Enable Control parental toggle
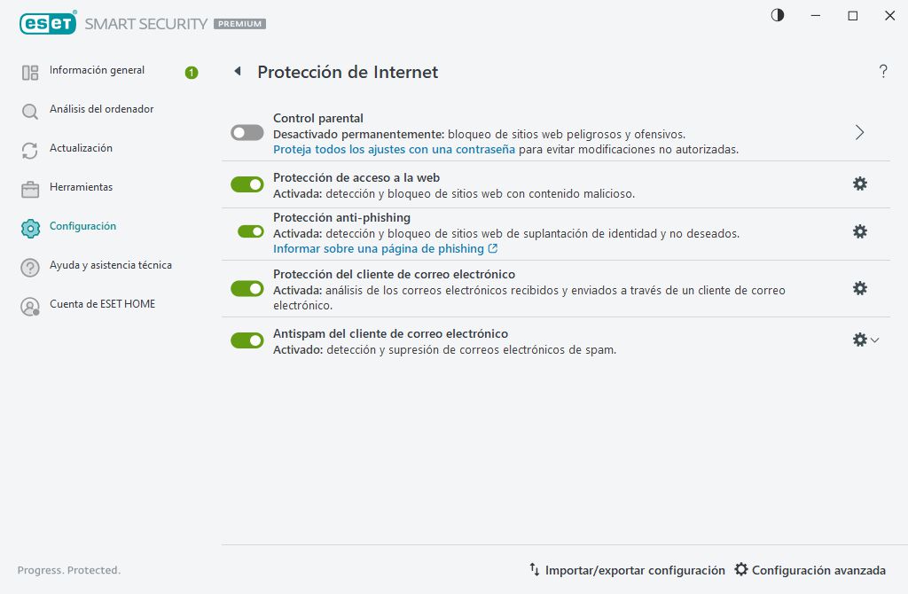The image size is (908, 594). pos(247,131)
